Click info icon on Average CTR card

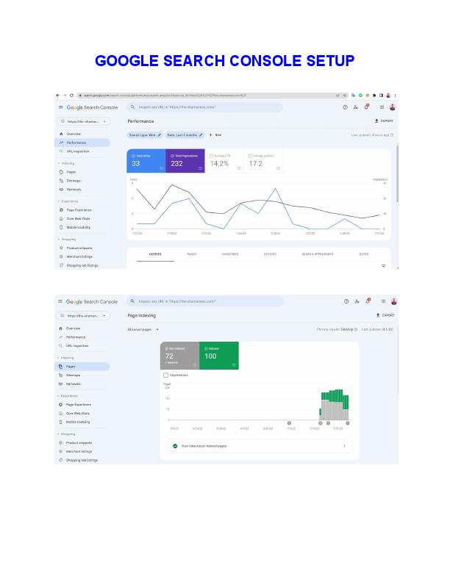coord(239,168)
